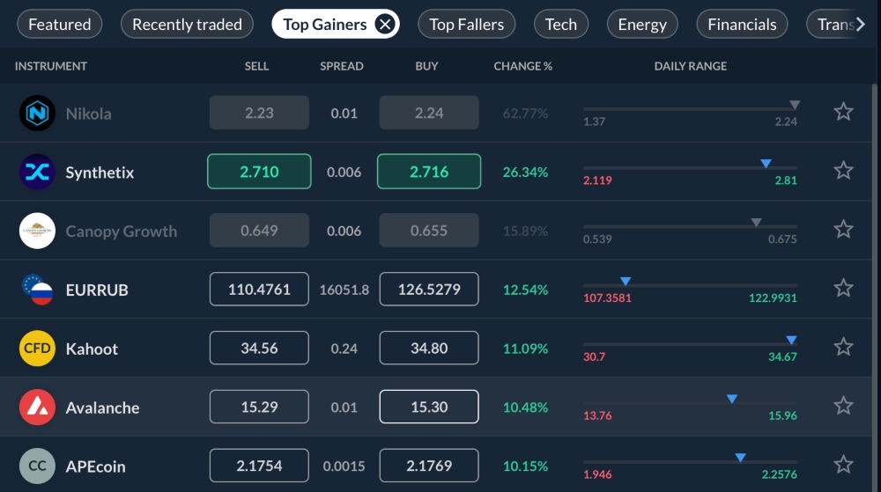
Task: Click Kahoot change value 11.09%
Action: click(525, 349)
